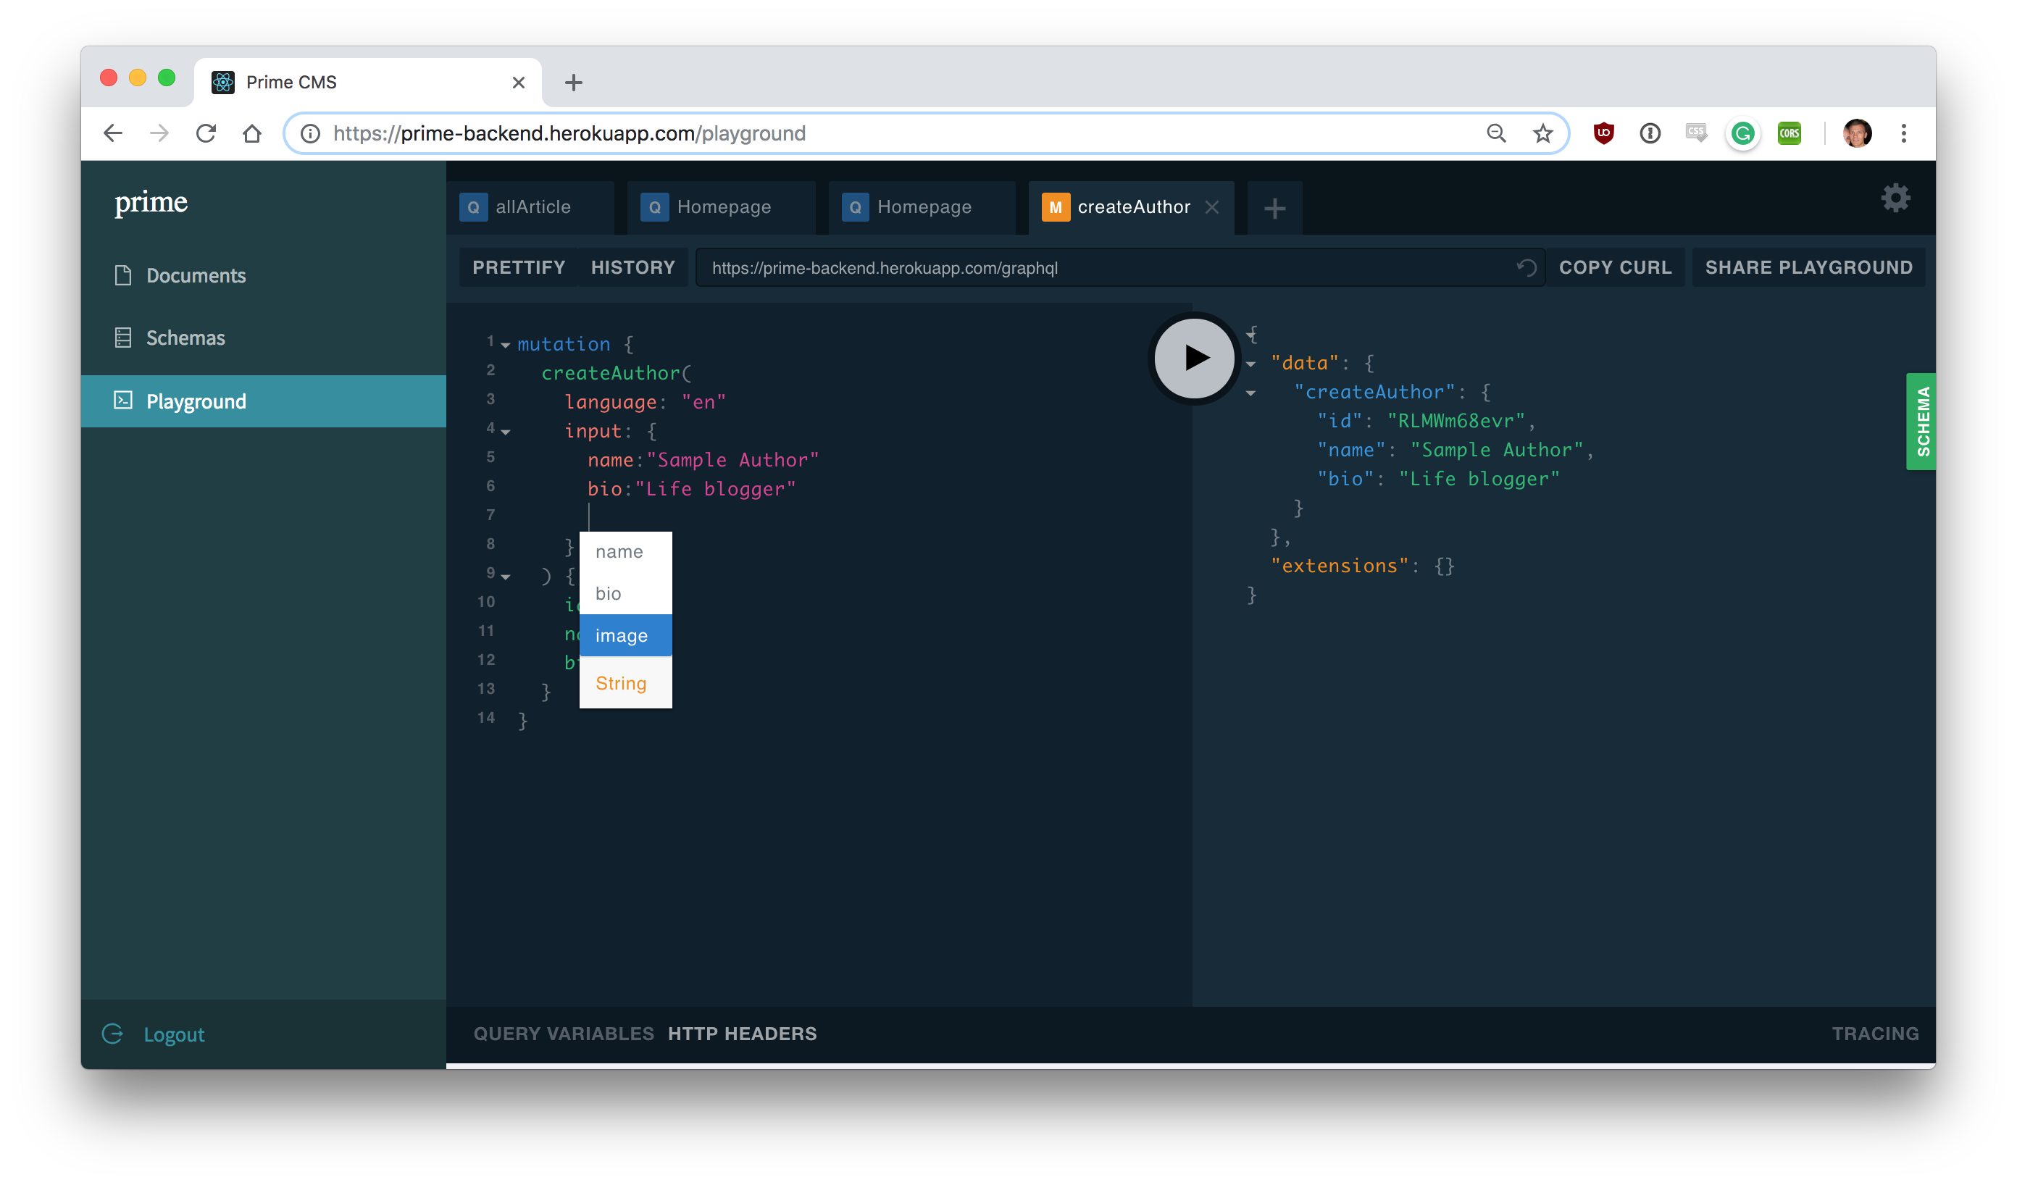Toggle the TRACING panel
This screenshot has height=1185, width=2017.
tap(1874, 1033)
